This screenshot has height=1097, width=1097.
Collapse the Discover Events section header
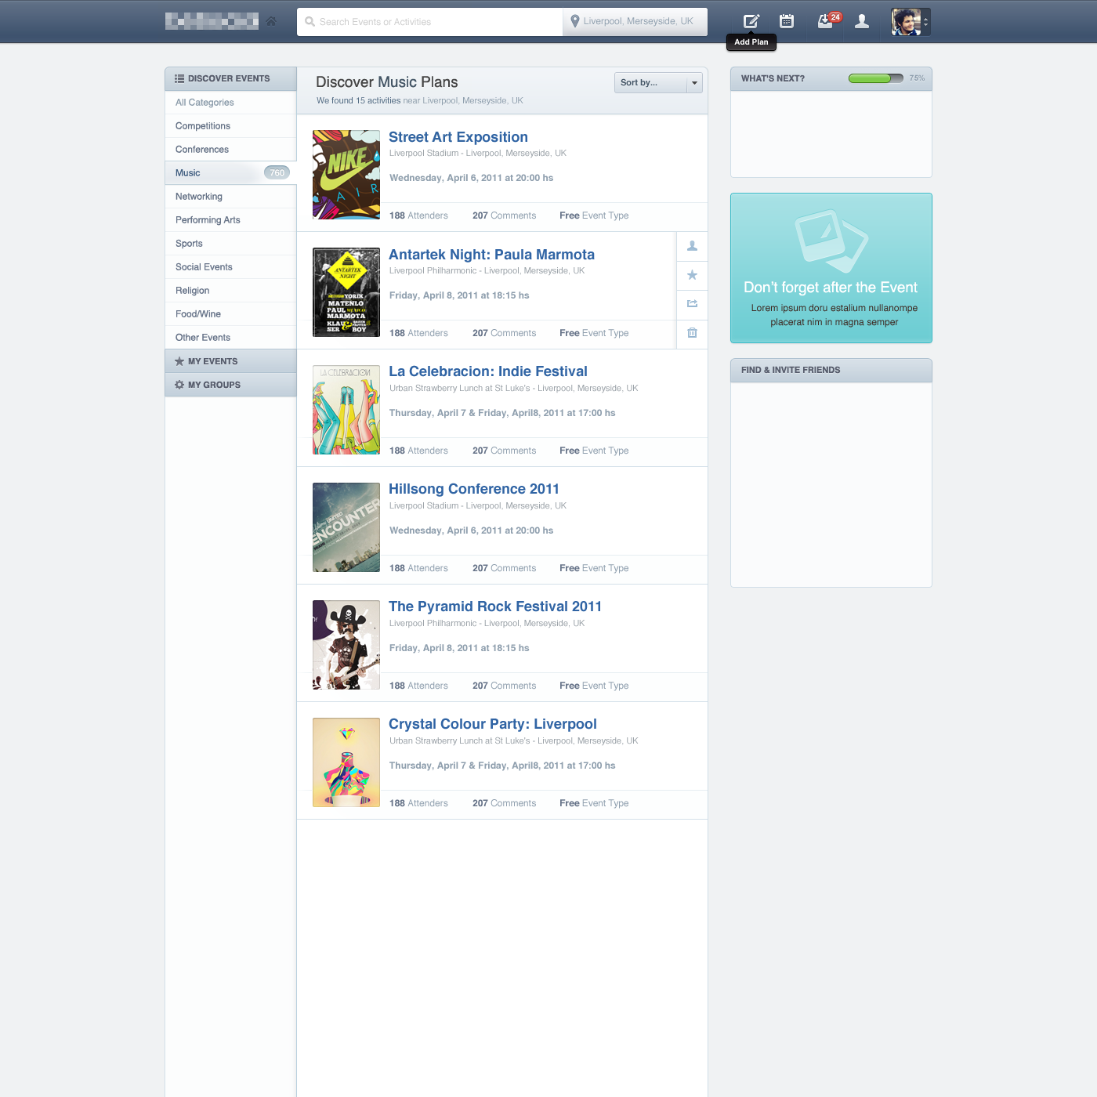click(x=230, y=78)
